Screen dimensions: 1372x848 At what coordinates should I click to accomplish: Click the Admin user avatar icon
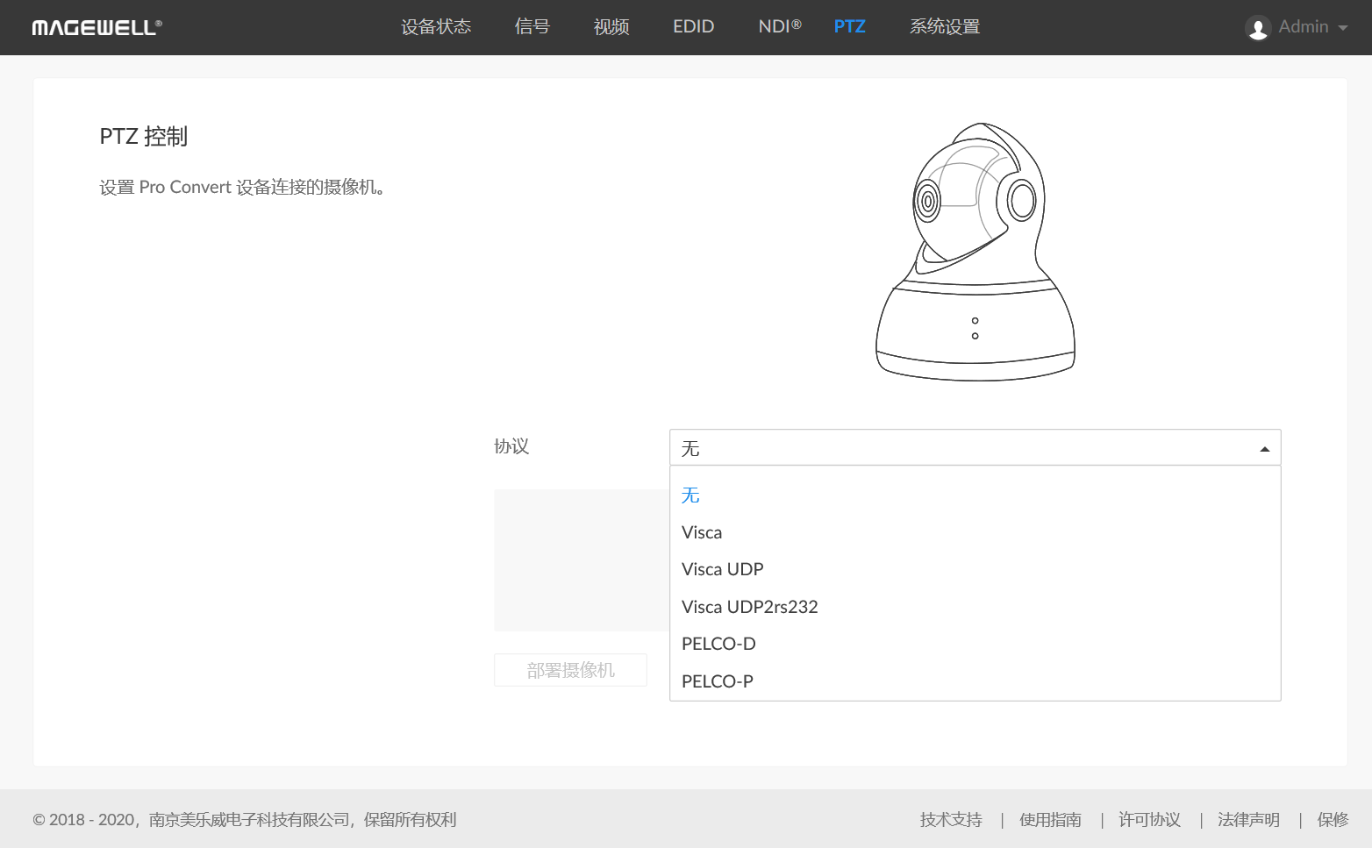coord(1257,28)
